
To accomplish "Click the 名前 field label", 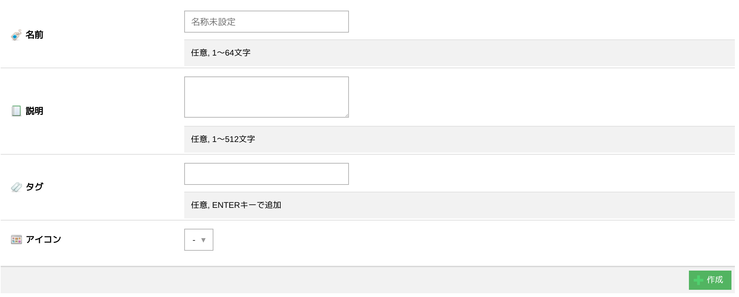I will 34,35.
